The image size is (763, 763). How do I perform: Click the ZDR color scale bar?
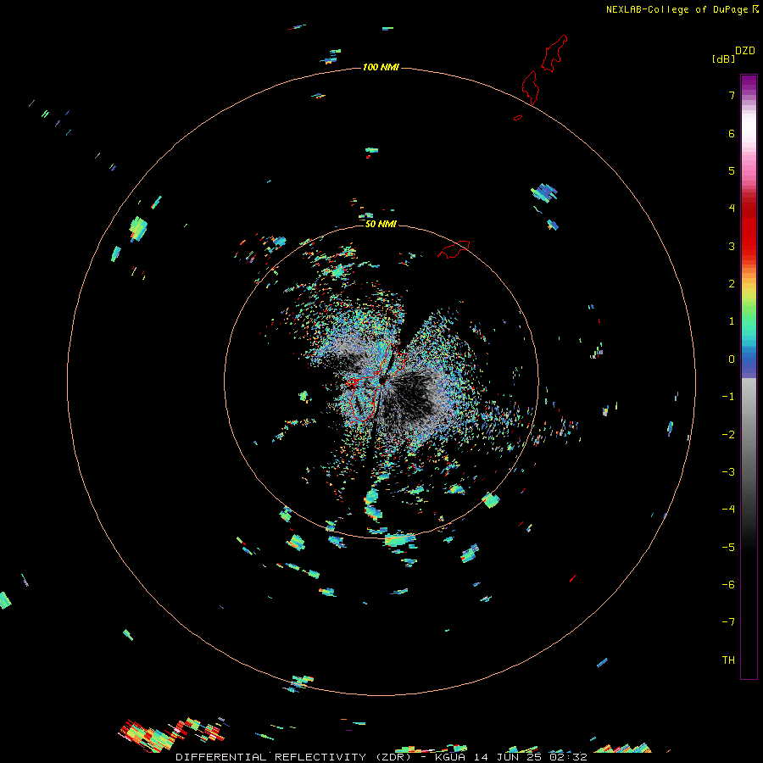click(749, 376)
